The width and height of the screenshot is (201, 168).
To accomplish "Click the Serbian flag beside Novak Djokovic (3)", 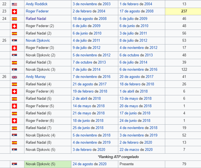I will (14, 70).
